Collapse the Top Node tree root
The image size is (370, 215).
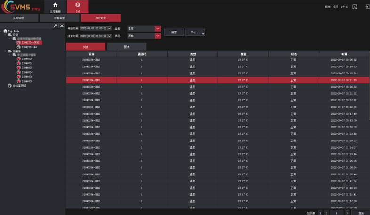[x=2, y=31]
